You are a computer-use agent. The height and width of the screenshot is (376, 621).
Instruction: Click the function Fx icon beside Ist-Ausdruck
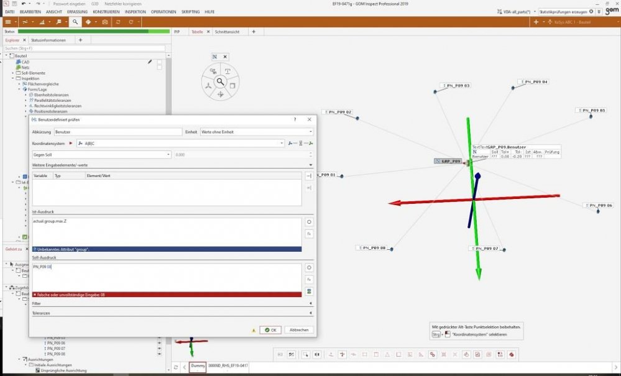(x=309, y=233)
